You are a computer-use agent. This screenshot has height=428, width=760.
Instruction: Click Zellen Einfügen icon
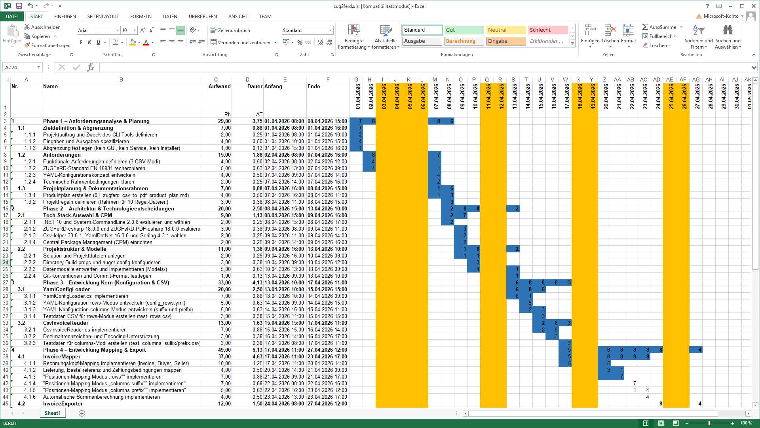[590, 30]
